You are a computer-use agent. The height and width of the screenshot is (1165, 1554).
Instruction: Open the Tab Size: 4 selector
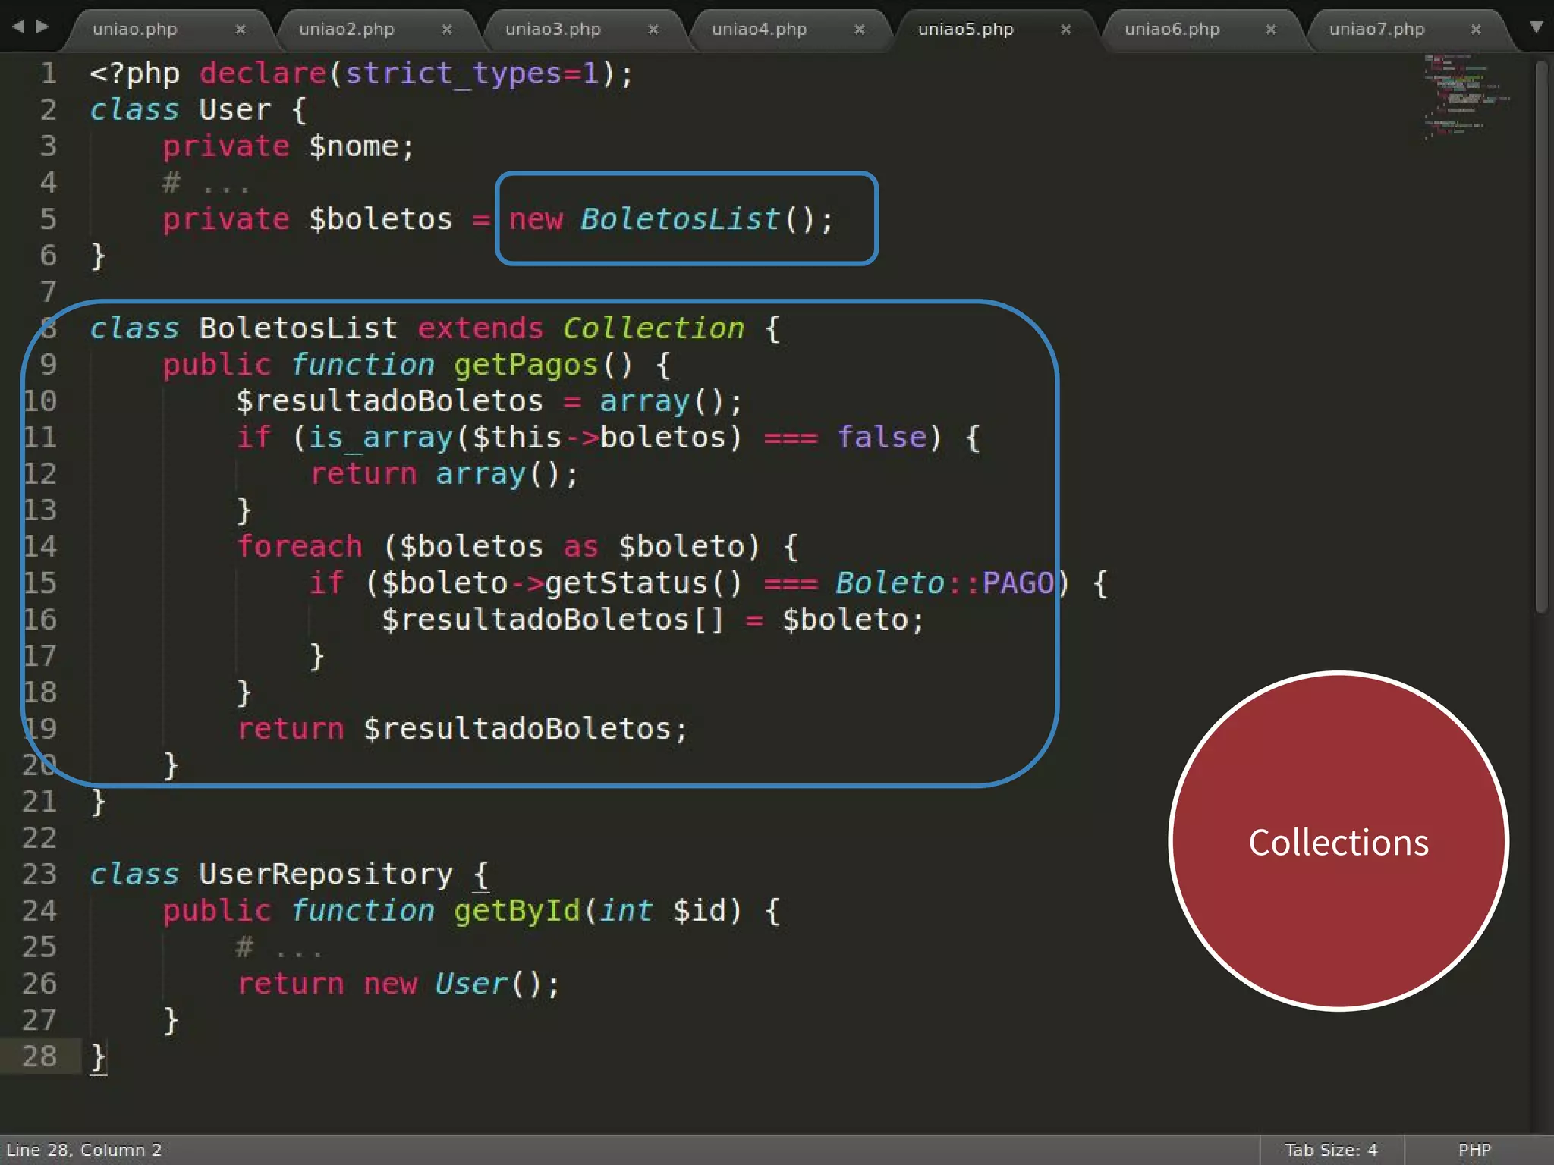1331,1150
